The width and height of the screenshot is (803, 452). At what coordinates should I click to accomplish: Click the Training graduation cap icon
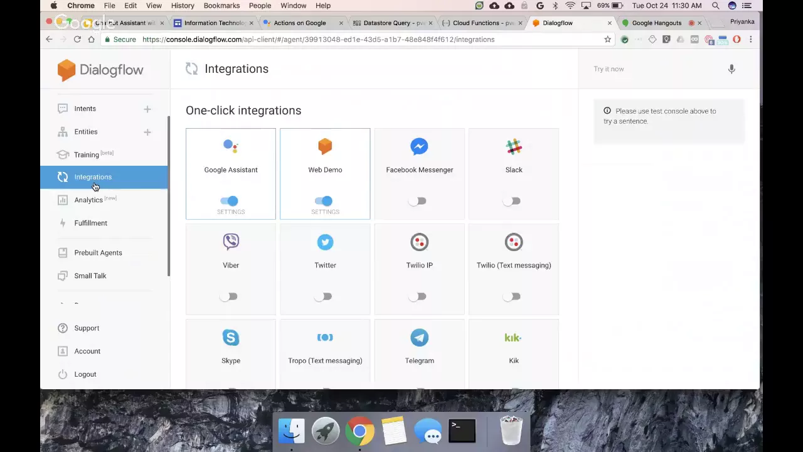63,154
